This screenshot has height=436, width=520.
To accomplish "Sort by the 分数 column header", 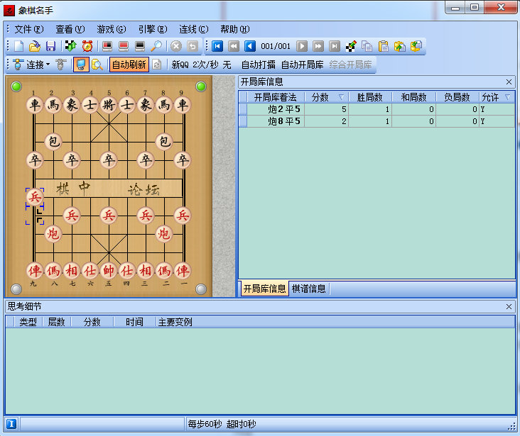I will (x=326, y=97).
